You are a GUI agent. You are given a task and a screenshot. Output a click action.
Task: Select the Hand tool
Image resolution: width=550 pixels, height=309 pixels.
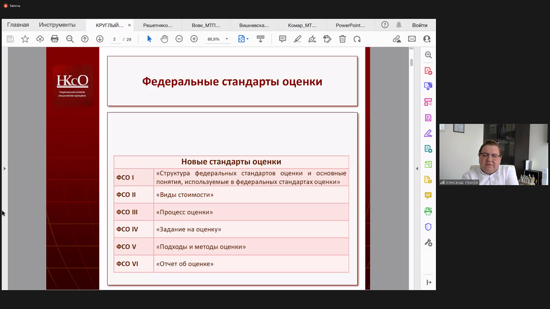point(164,39)
